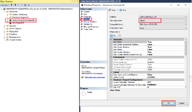Viewport: 192px width, 112px height.
Task: Select the Legacy Cardinality Estimation row
Action: (x=148, y=82)
